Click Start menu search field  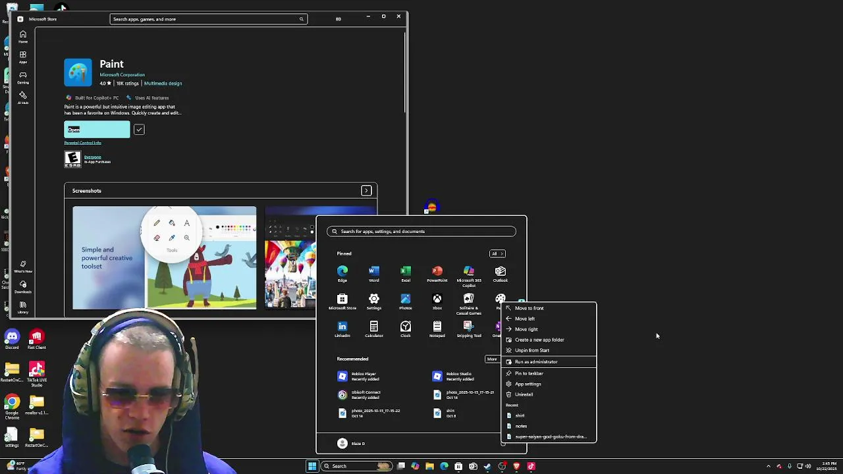click(x=421, y=231)
